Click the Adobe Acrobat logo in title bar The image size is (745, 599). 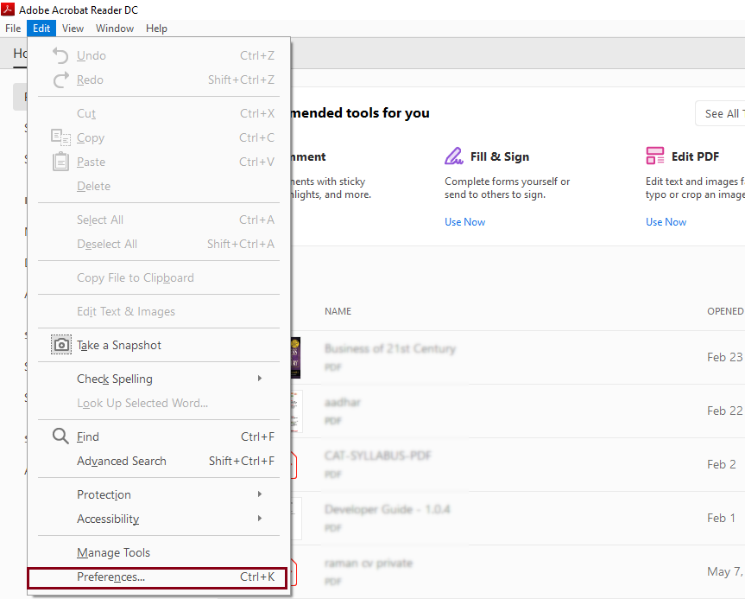8,9
